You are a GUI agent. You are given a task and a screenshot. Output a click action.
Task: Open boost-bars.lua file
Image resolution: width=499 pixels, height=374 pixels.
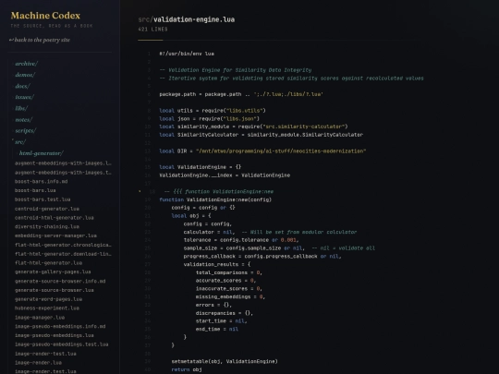pyautogui.click(x=35, y=190)
